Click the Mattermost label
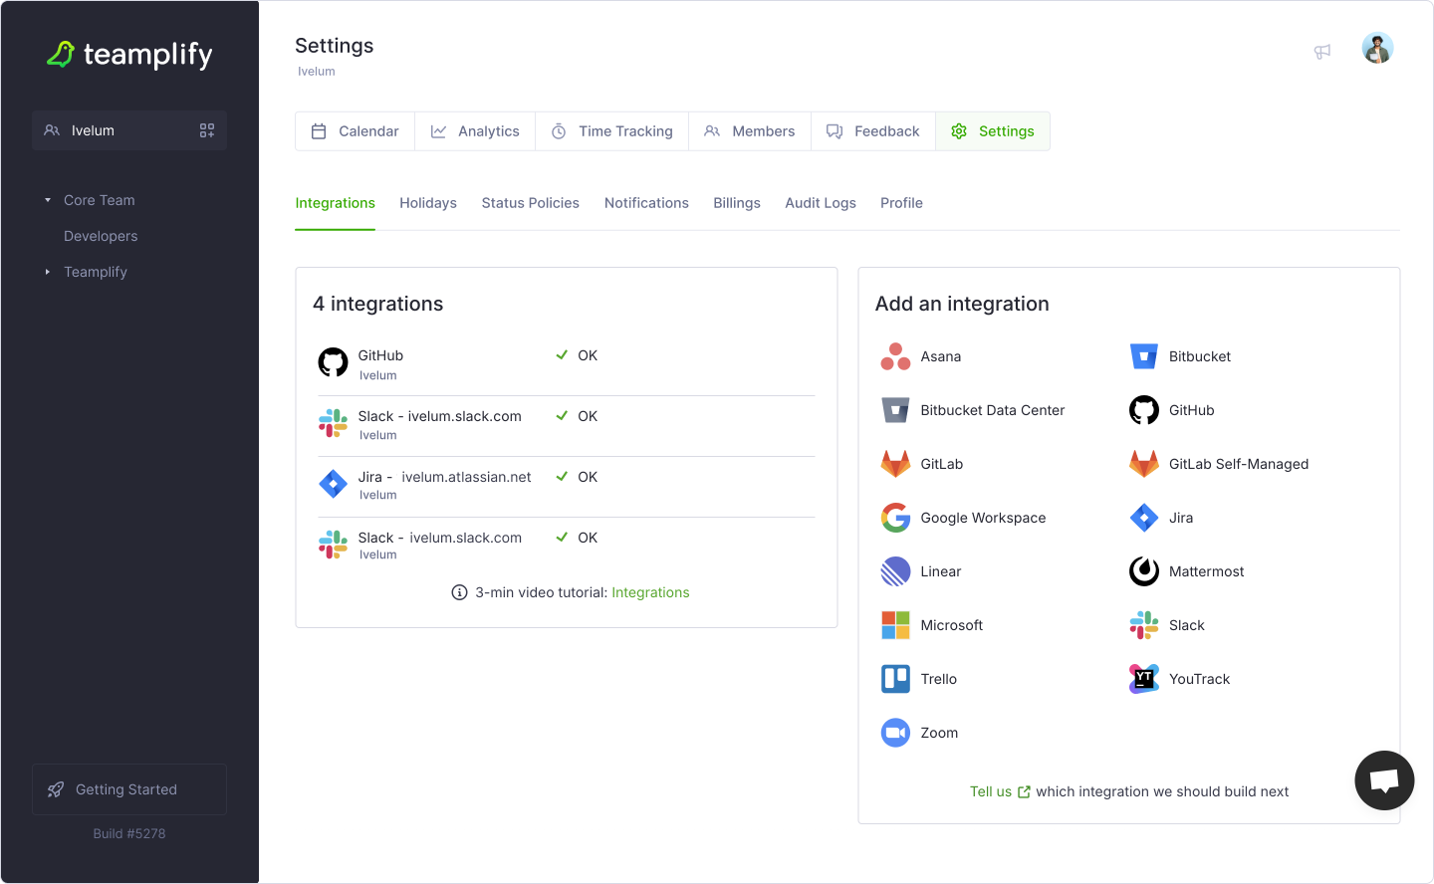 tap(1207, 571)
